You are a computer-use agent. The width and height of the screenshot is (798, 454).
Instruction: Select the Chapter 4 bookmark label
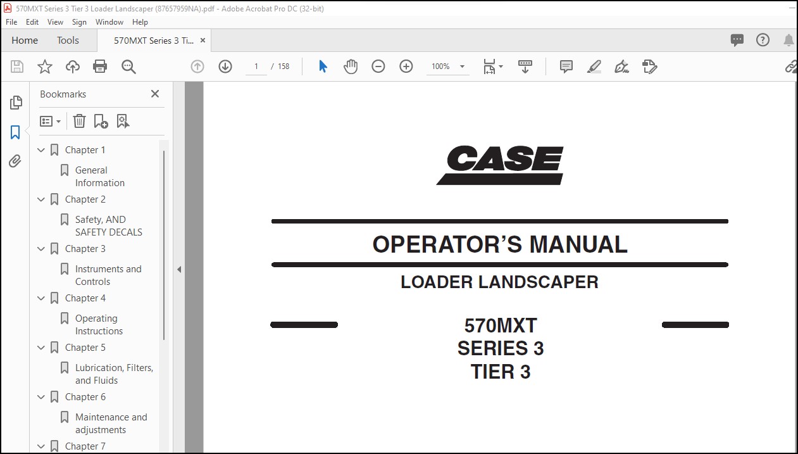point(85,298)
